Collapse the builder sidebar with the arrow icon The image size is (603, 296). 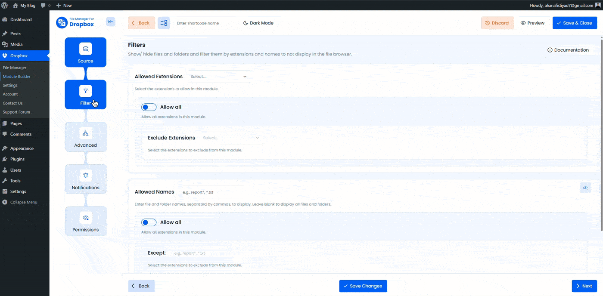(x=111, y=22)
